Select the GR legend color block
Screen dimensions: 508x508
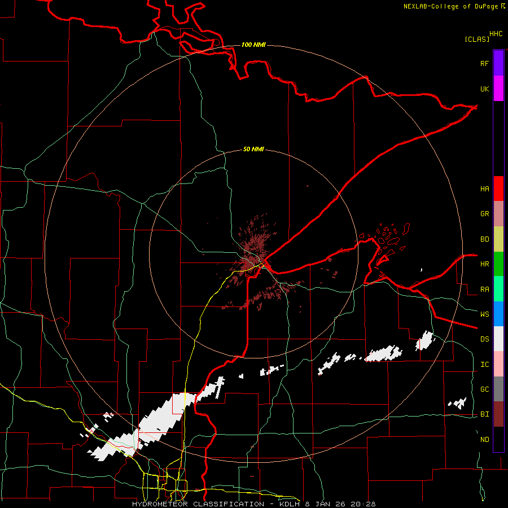click(x=498, y=214)
